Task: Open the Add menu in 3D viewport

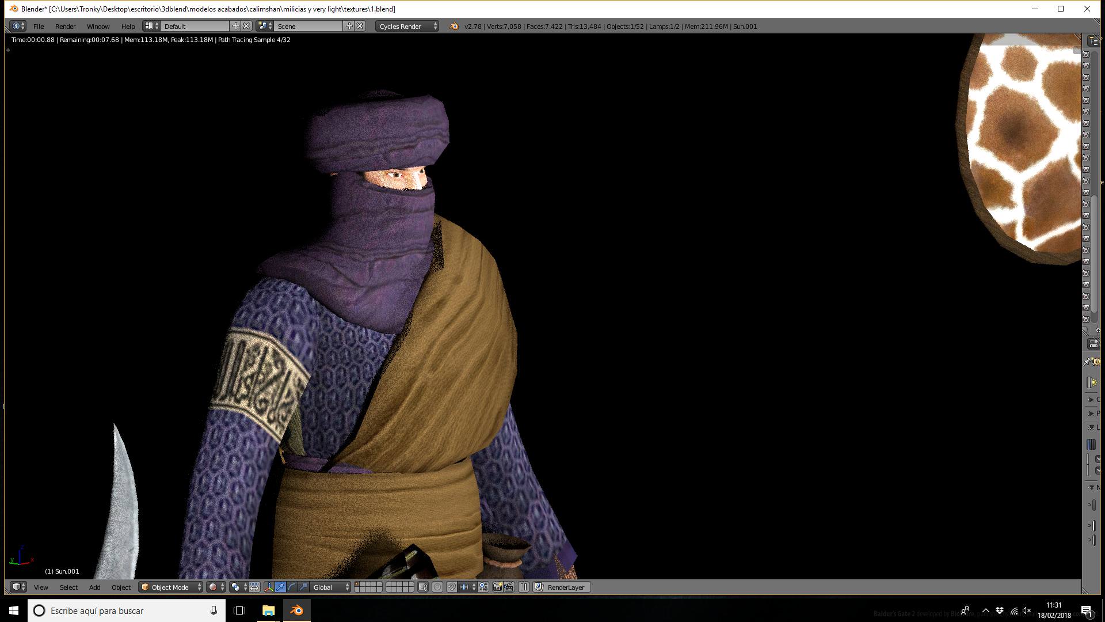Action: pos(94,587)
